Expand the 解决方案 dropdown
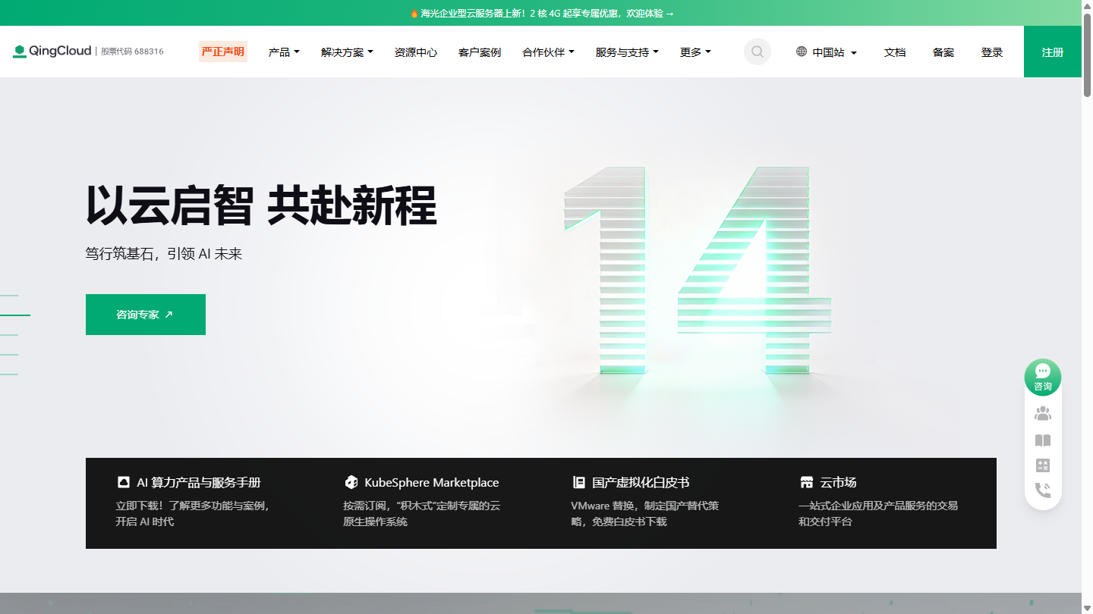Viewport: 1093px width, 614px height. point(347,52)
